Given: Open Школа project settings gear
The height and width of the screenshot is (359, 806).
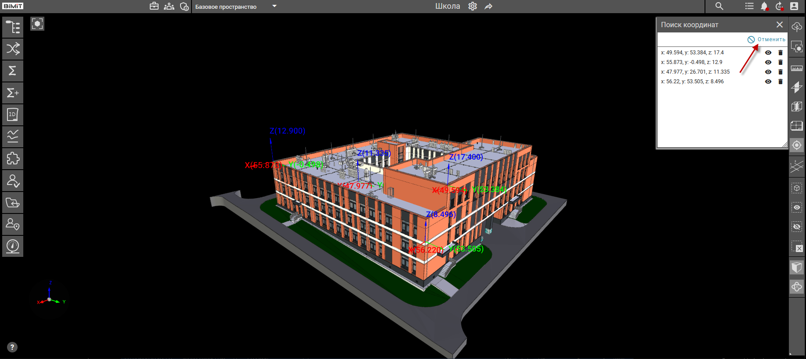Looking at the screenshot, I should 473,6.
